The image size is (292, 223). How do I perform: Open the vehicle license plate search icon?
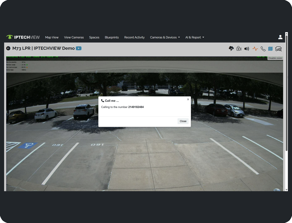pyautogui.click(x=278, y=49)
